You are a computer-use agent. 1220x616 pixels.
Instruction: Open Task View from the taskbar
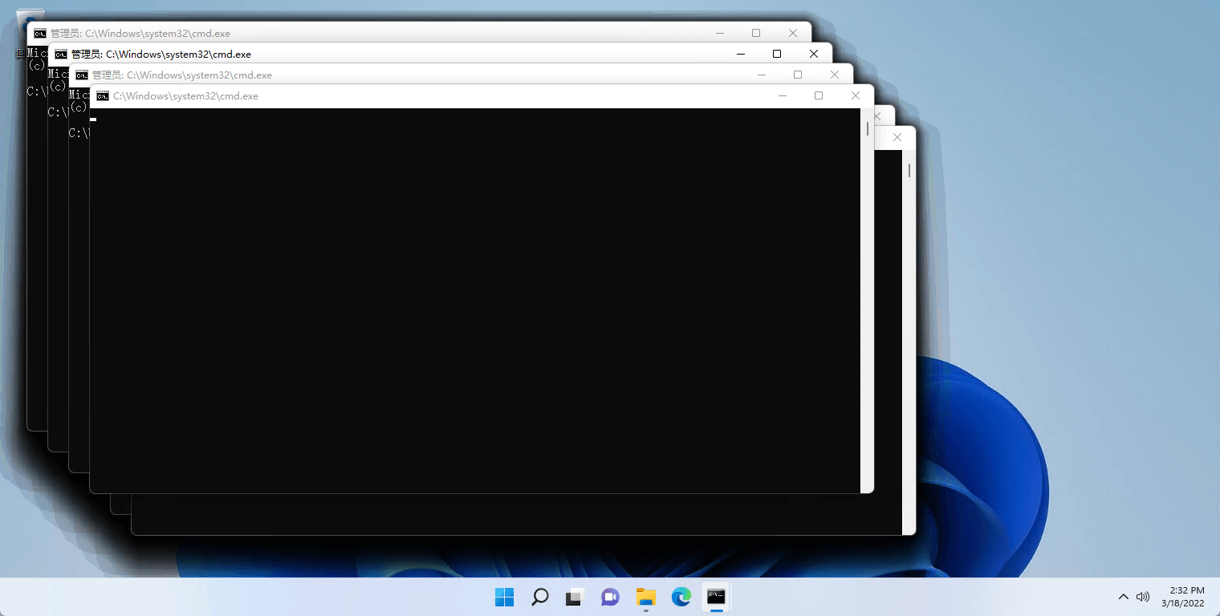[x=575, y=597]
